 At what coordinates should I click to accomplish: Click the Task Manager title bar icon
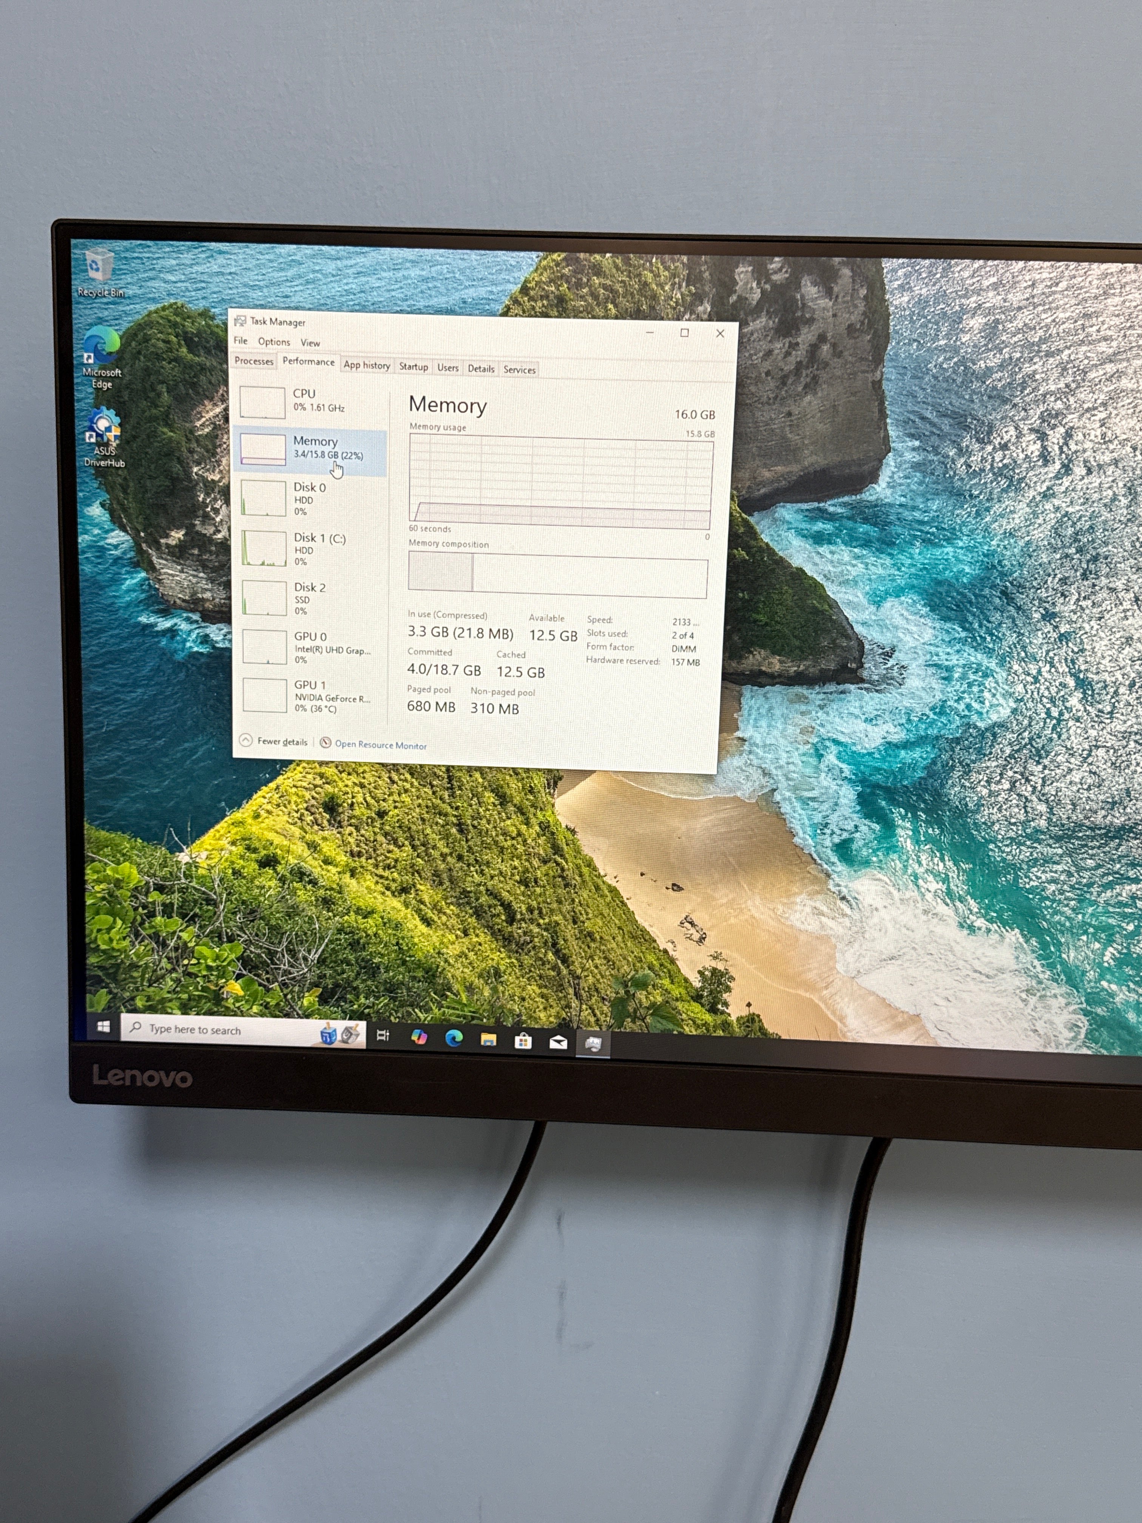(240, 321)
